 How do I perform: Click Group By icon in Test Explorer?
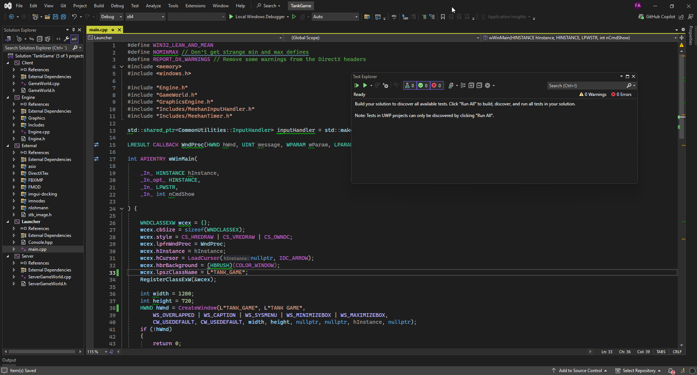(463, 85)
